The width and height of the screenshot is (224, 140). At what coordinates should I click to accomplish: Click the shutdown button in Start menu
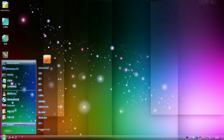(x=42, y=130)
